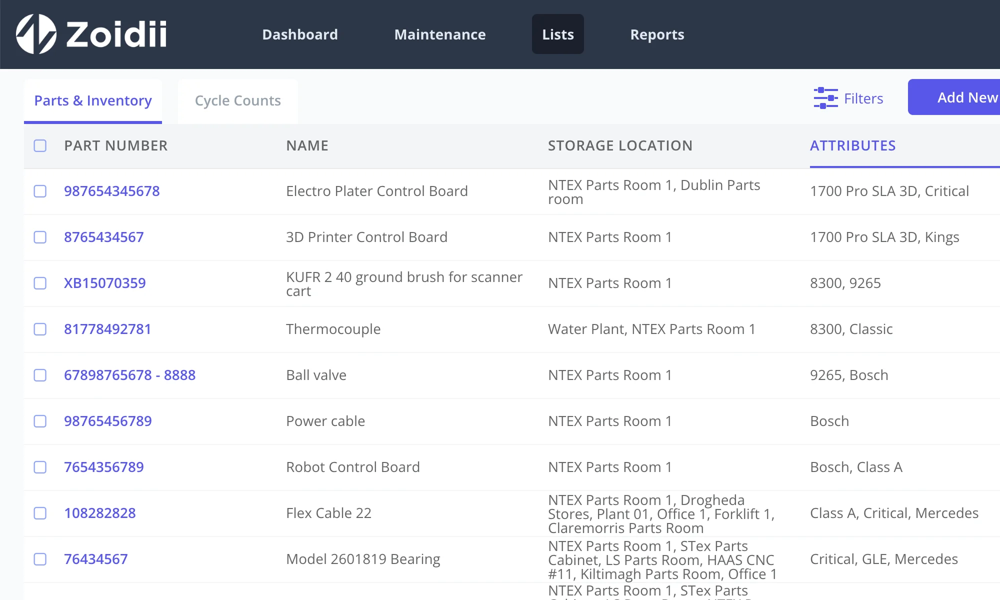Select checkbox for XB15070359 row
1000x600 pixels.
[40, 283]
